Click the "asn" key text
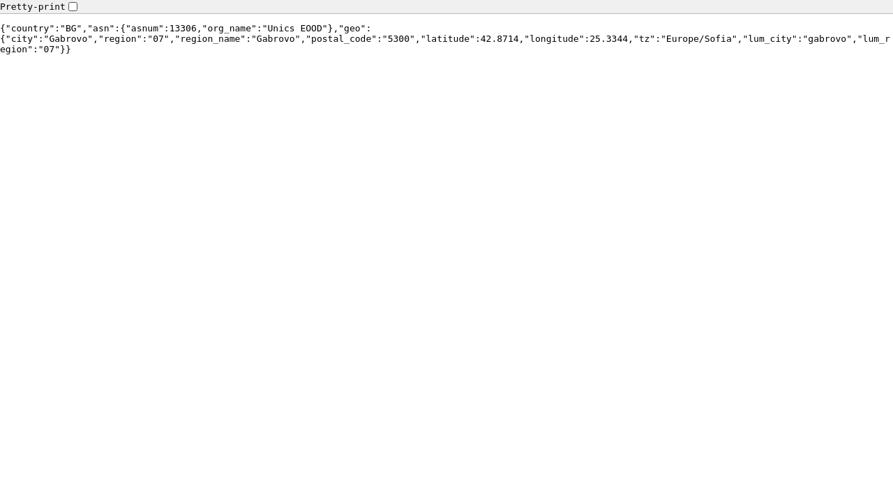This screenshot has height=502, width=893. click(x=101, y=29)
